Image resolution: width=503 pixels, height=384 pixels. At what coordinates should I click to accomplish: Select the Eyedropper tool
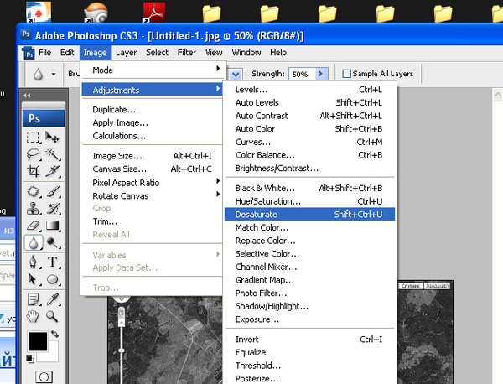[x=52, y=299]
